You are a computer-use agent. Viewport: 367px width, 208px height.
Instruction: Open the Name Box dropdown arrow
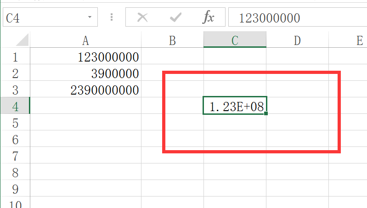90,17
